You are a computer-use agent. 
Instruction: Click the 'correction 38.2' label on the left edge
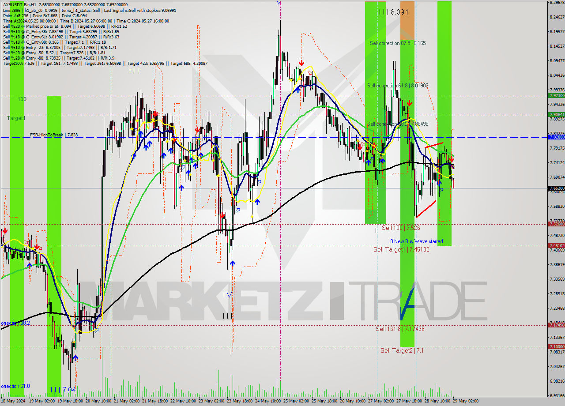pyautogui.click(x=15, y=323)
